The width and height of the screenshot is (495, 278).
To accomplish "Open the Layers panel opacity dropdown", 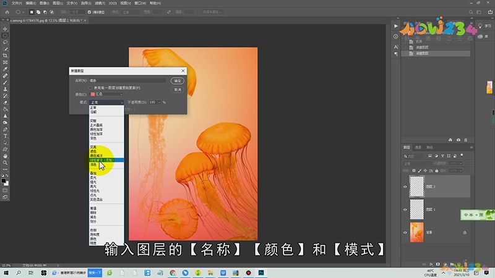I will [460, 164].
